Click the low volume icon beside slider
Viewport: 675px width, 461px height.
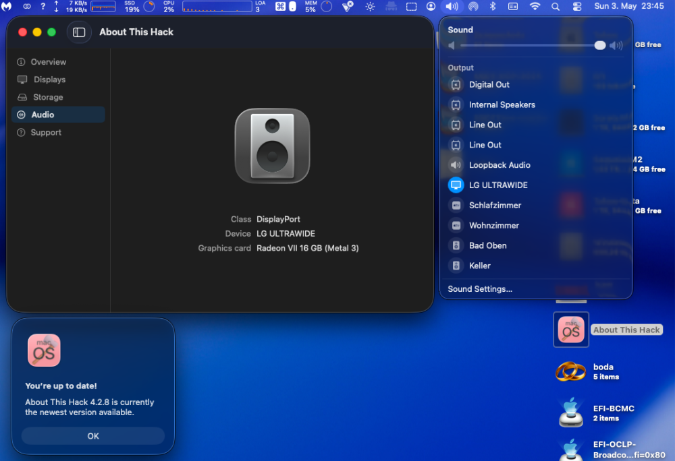click(451, 46)
